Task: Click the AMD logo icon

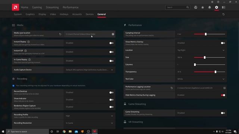Action: pos(15,7)
